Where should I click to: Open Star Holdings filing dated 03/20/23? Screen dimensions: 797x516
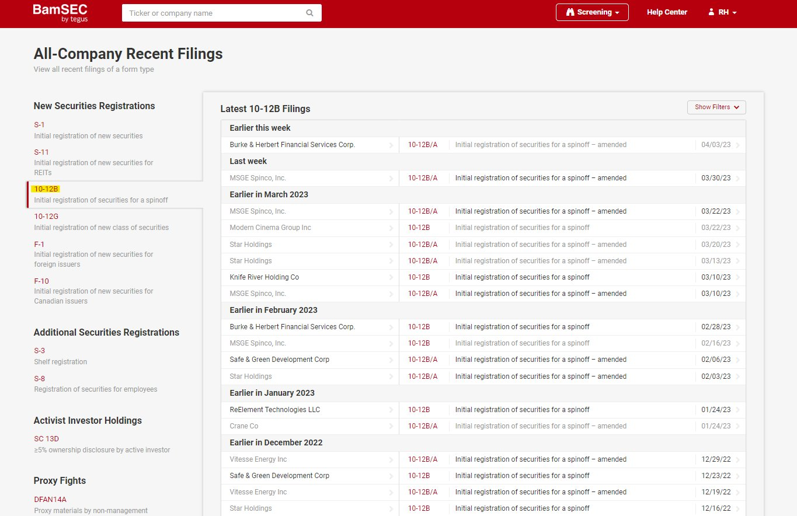coord(483,245)
